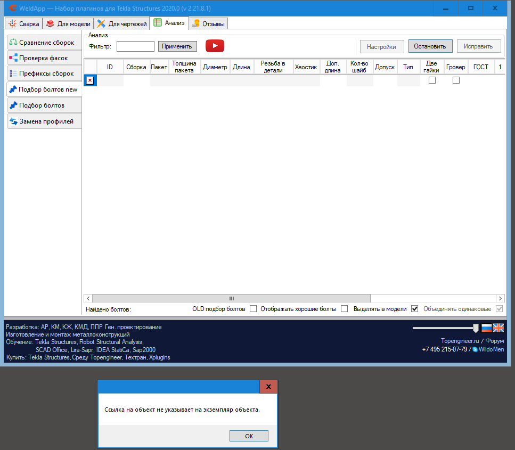Image resolution: width=515 pixels, height=450 pixels.
Task: Open Проверка фасок from sidebar
Action: [x=44, y=58]
